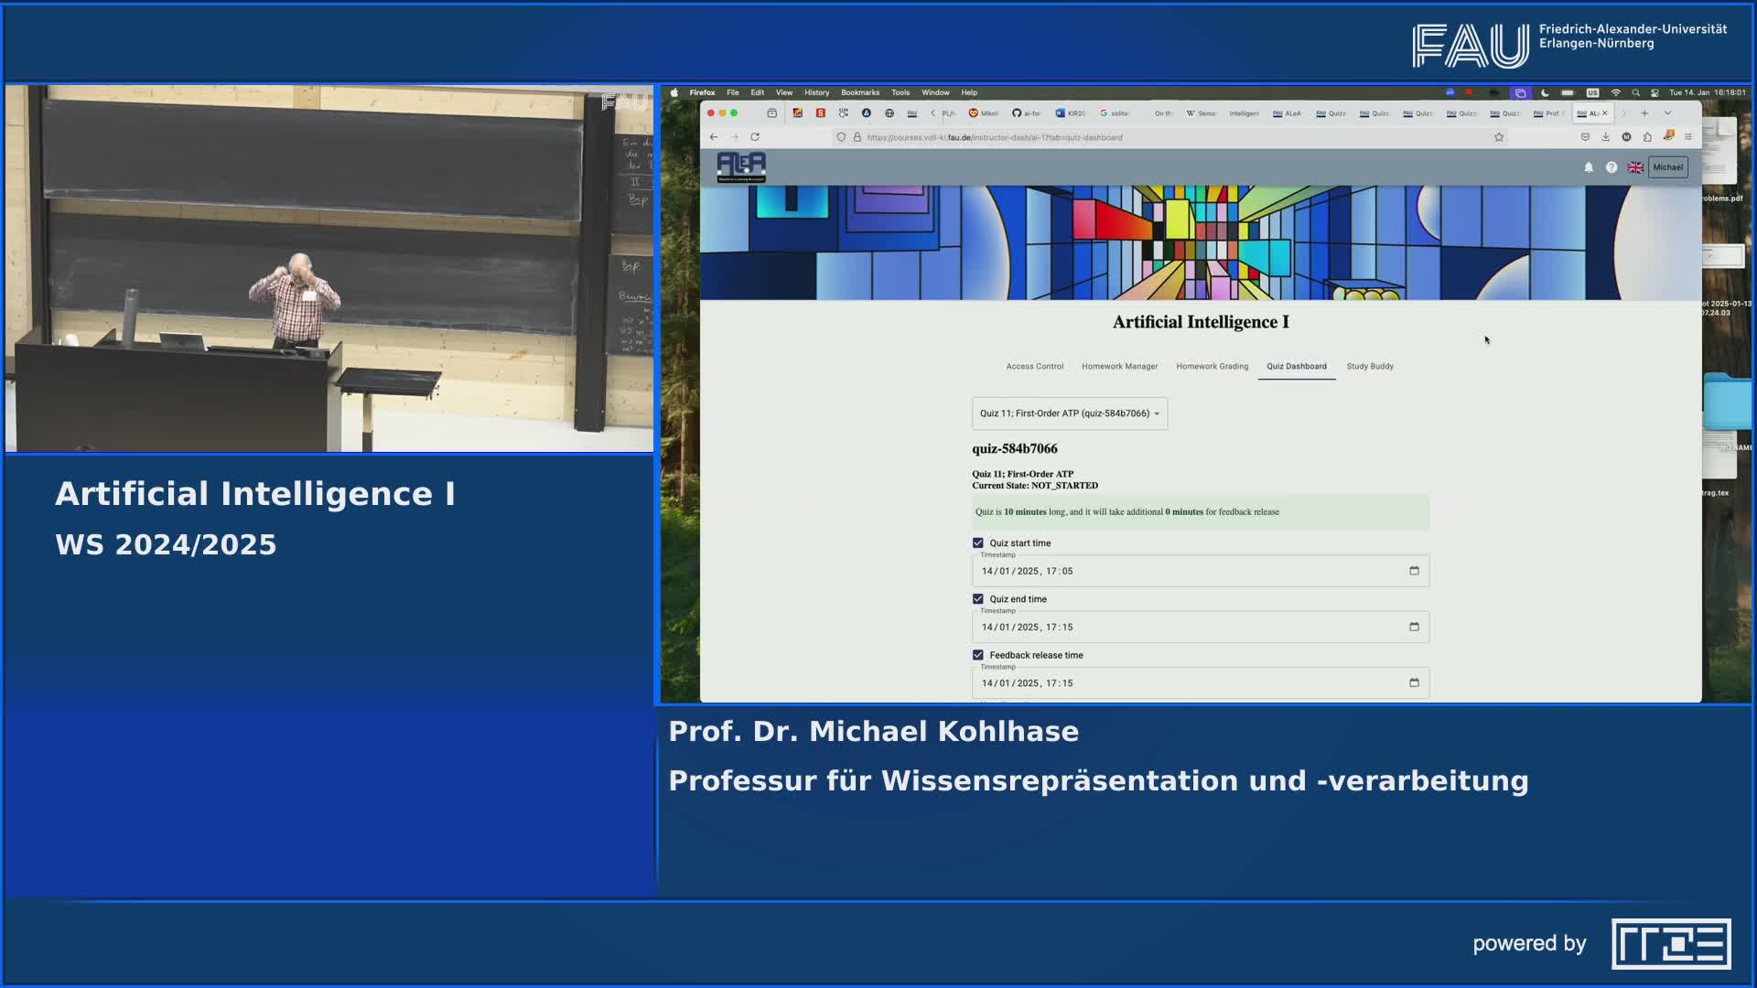Open a new browser tab with the plus button

(1644, 113)
